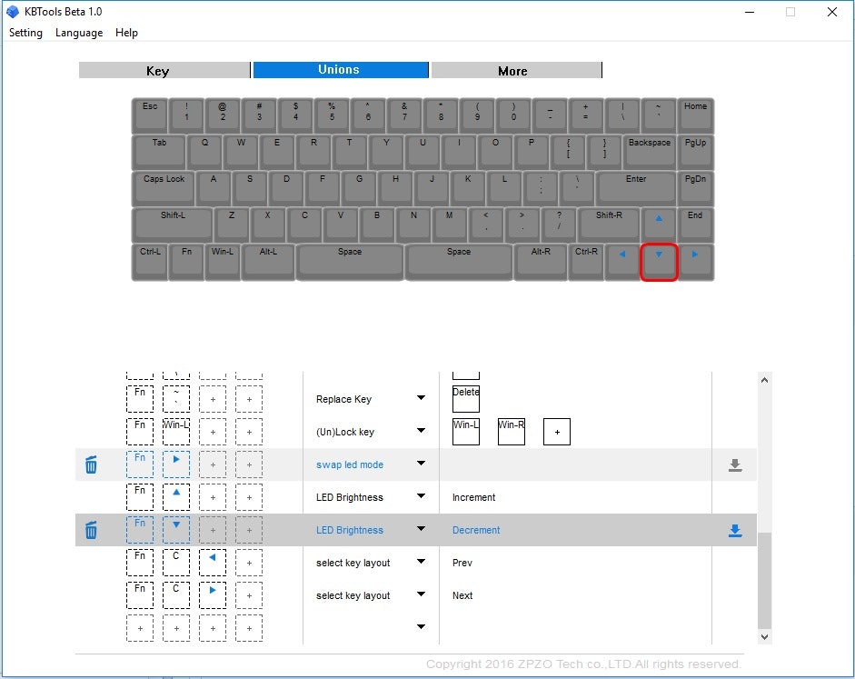Click the plus box after Win-R
The image size is (855, 679).
click(557, 432)
